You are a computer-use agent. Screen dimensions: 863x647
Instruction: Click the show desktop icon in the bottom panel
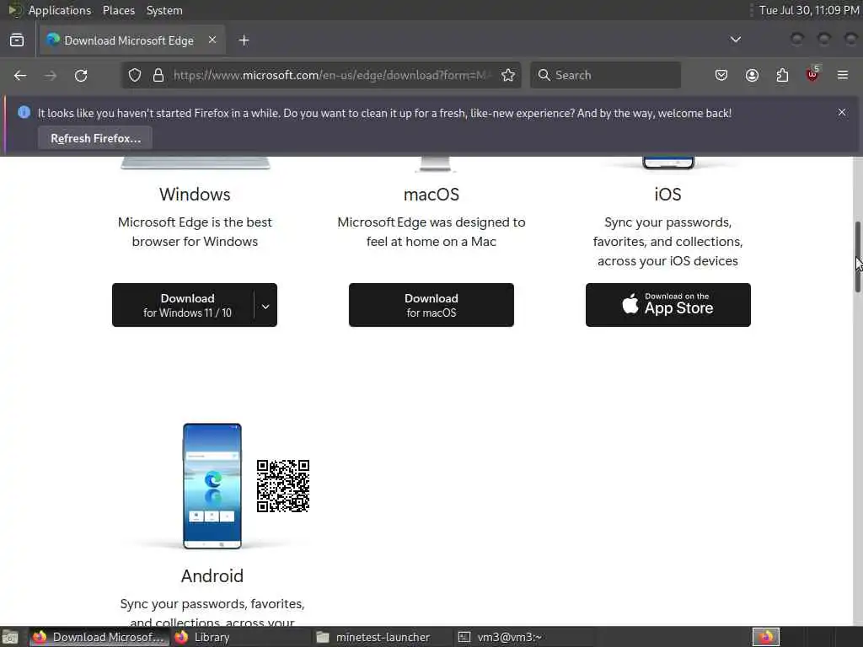(x=10, y=637)
